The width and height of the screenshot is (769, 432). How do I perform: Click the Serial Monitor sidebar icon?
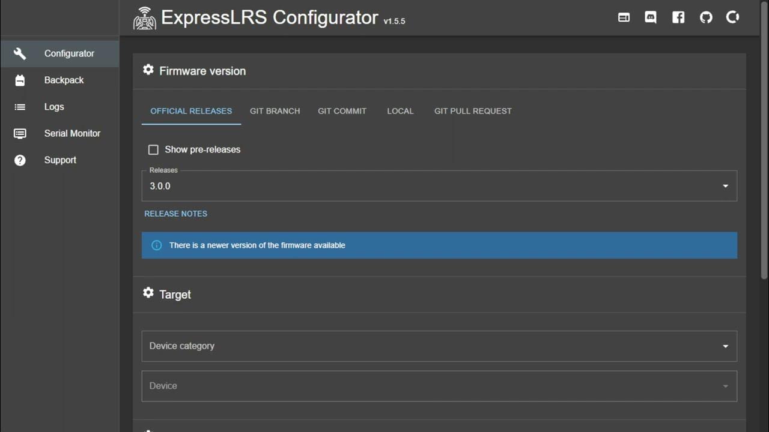20,134
